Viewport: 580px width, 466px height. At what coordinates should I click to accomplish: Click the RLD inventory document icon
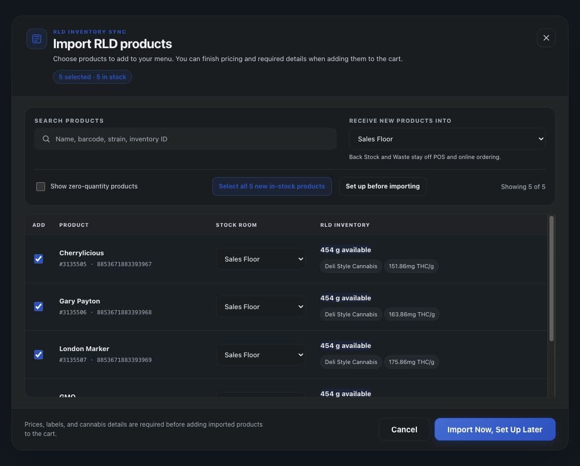point(37,39)
